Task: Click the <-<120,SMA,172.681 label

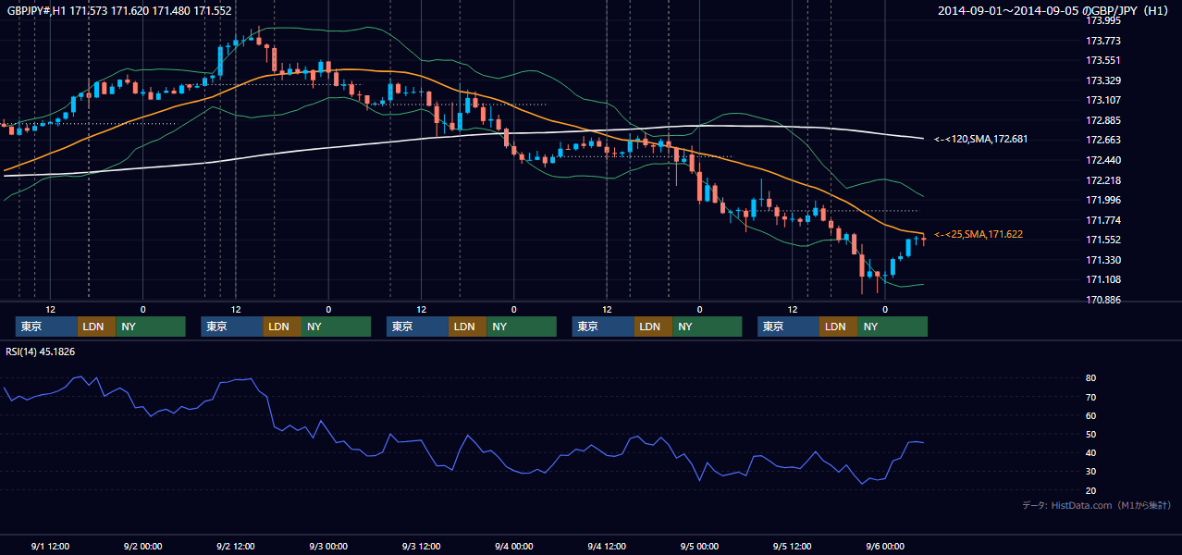Action: (x=981, y=139)
